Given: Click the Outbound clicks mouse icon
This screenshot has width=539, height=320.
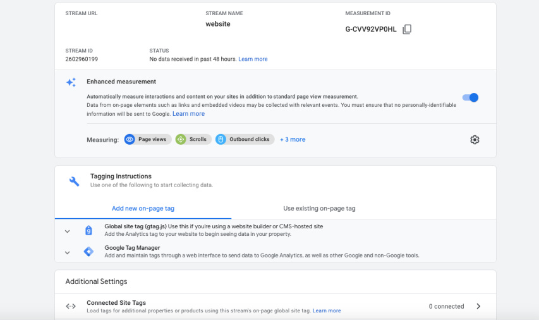Looking at the screenshot, I should [x=221, y=140].
